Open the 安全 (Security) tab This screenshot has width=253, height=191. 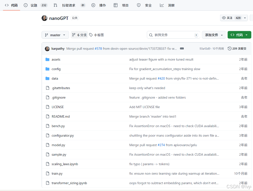pos(144,5)
